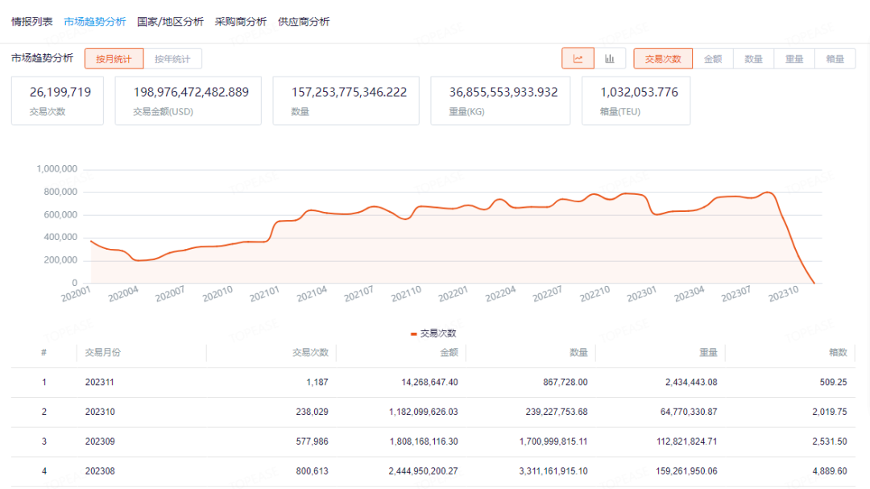Screen dimensions: 870x489
Task: Click the 1,808,168,116.30 amount cell
Action: click(x=424, y=441)
